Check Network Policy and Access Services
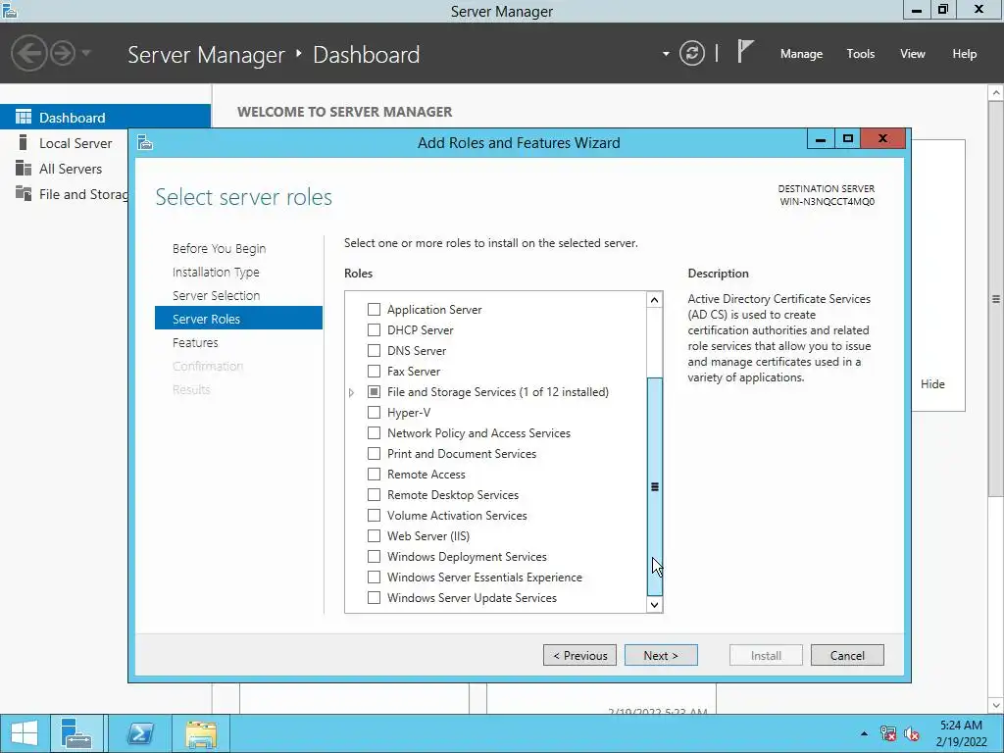 [374, 432]
